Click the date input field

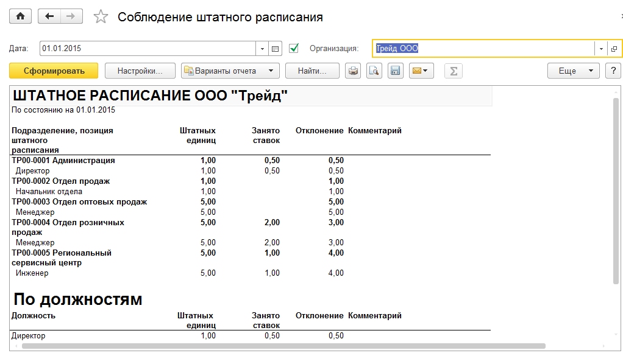[x=146, y=49]
